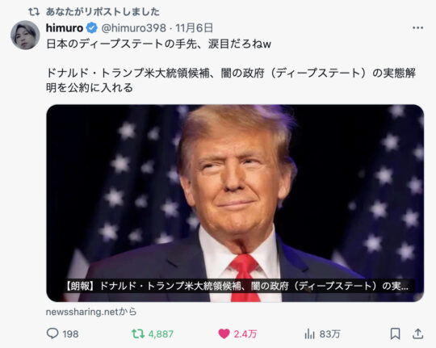This screenshot has width=436, height=348.
Task: Bookmark this post
Action: pyautogui.click(x=395, y=333)
